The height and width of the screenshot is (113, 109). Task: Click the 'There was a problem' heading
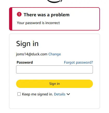[47, 15]
